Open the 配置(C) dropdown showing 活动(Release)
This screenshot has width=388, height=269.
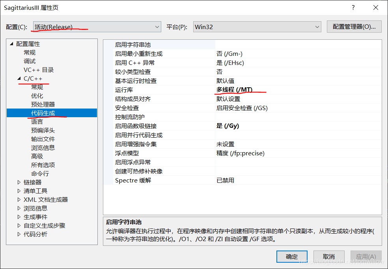pyautogui.click(x=97, y=27)
